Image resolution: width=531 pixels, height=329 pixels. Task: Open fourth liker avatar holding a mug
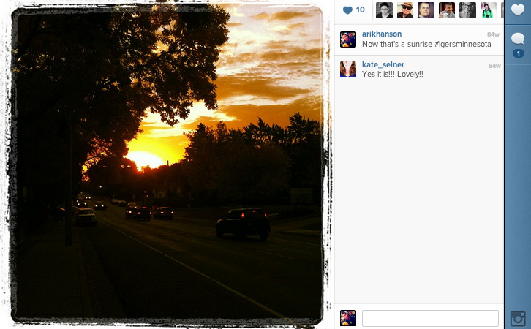(x=447, y=10)
